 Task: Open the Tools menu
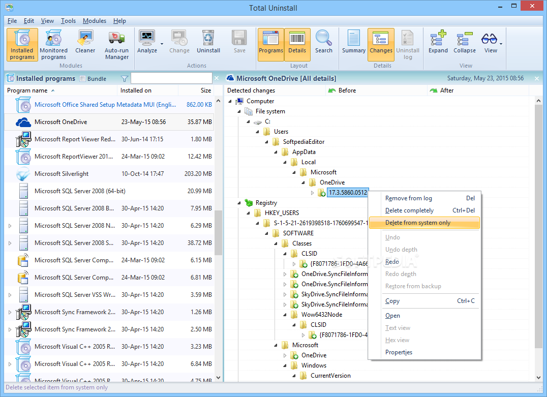68,21
